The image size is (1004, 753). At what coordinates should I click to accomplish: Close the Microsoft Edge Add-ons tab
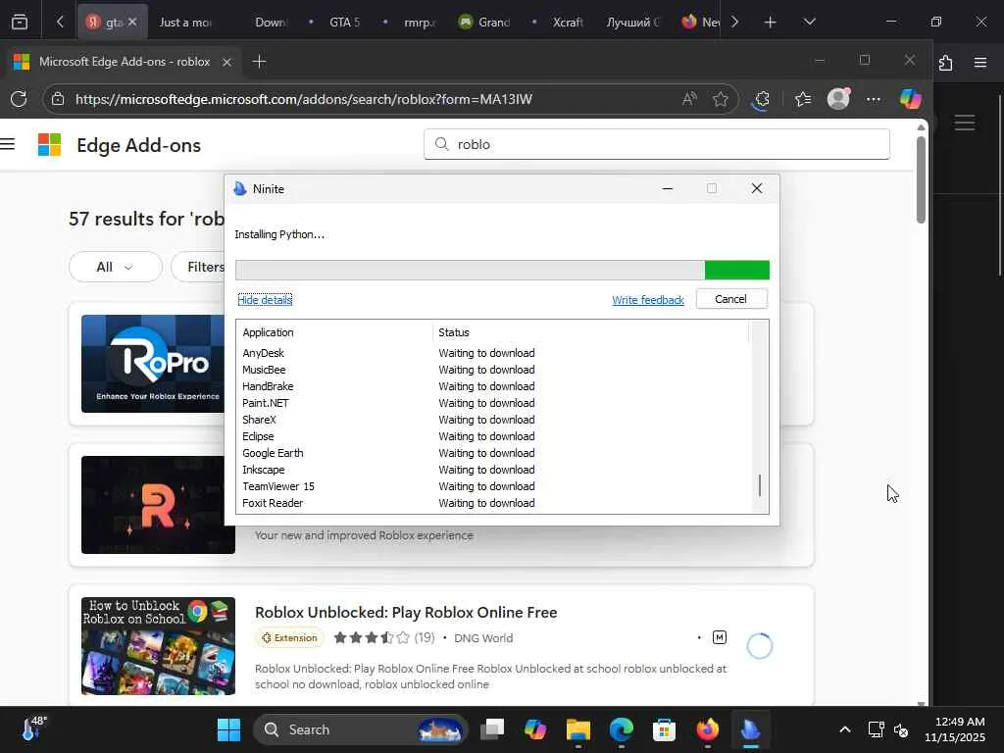point(226,62)
